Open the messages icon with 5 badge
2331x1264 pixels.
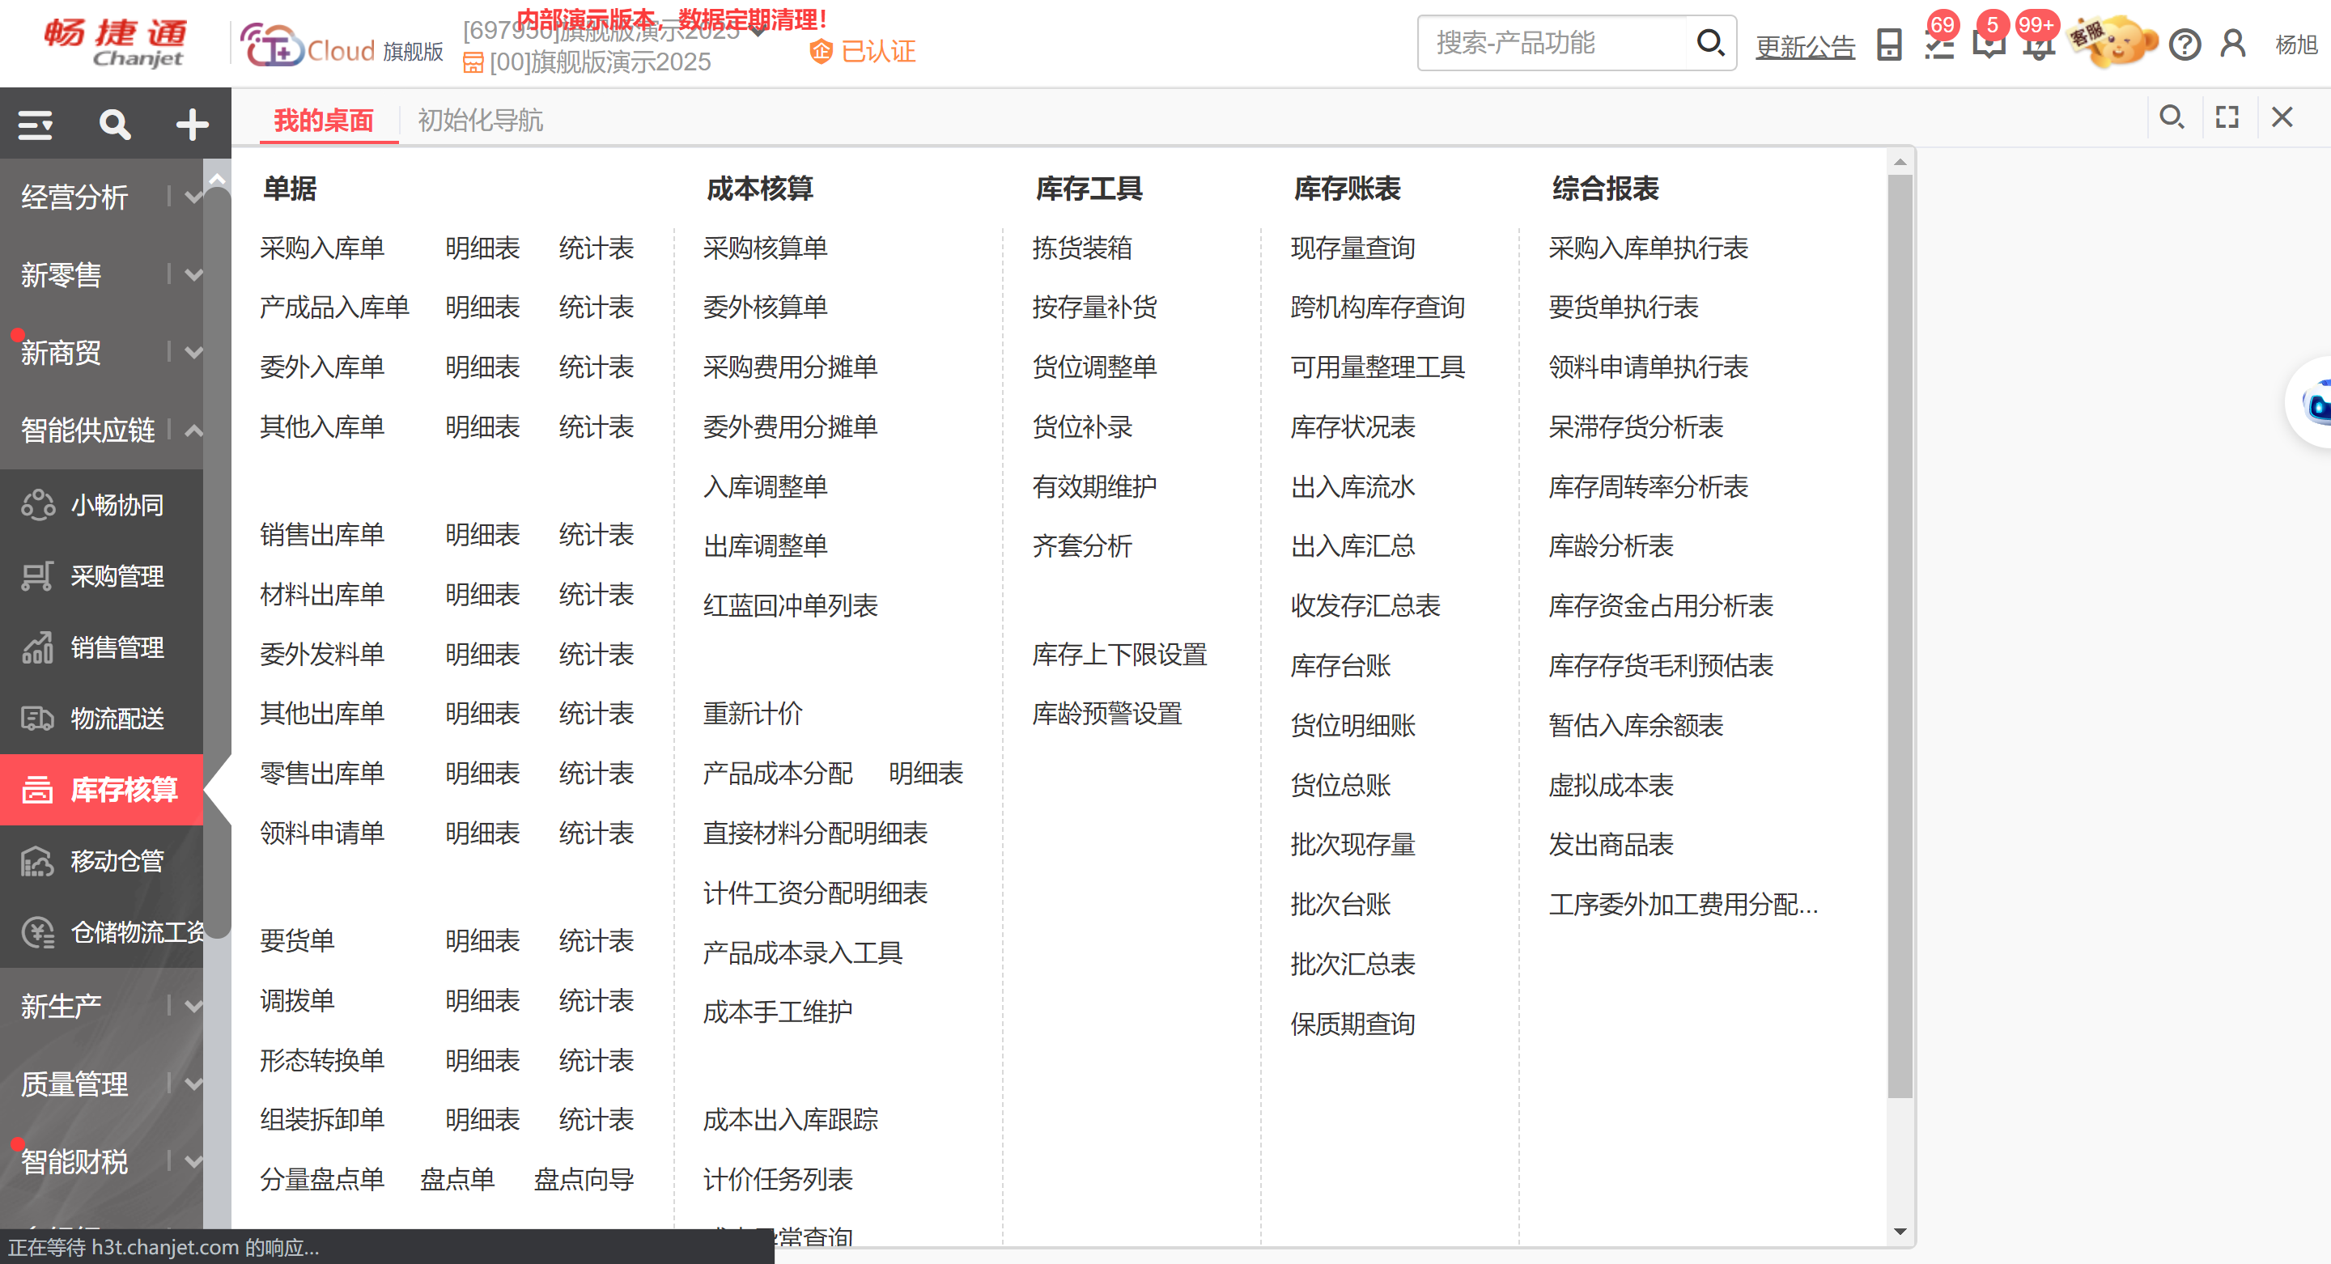click(1988, 44)
